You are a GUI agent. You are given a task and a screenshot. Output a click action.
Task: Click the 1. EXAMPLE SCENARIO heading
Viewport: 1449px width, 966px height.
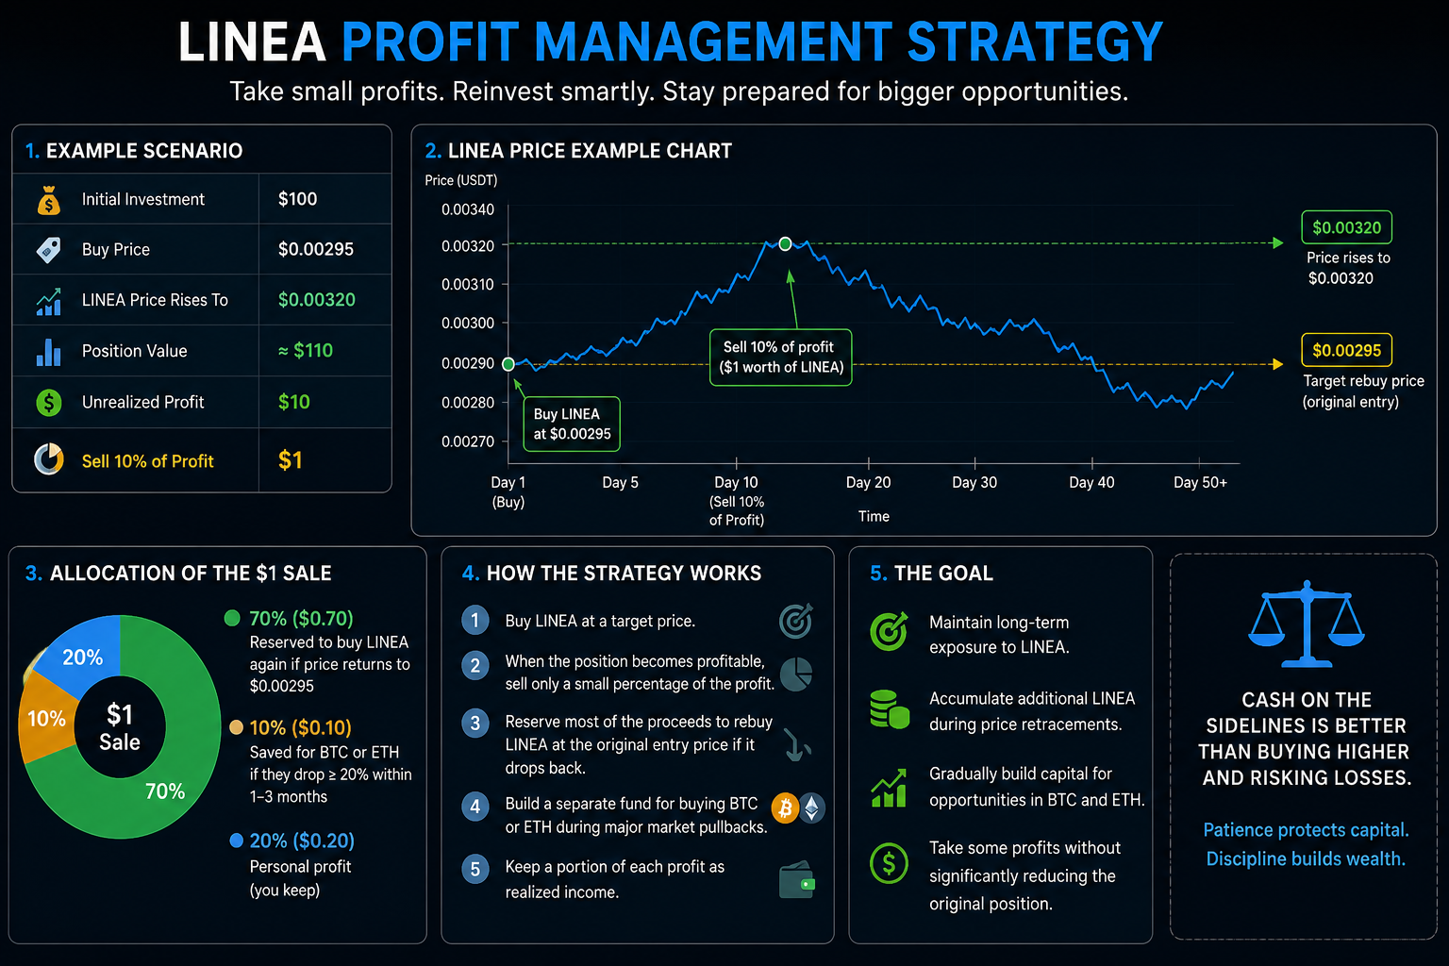click(x=133, y=151)
